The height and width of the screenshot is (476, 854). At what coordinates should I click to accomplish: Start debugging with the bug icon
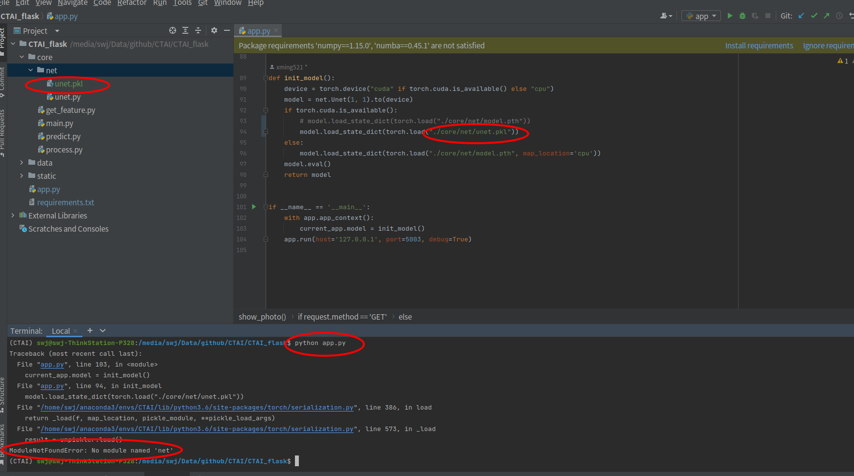(742, 16)
